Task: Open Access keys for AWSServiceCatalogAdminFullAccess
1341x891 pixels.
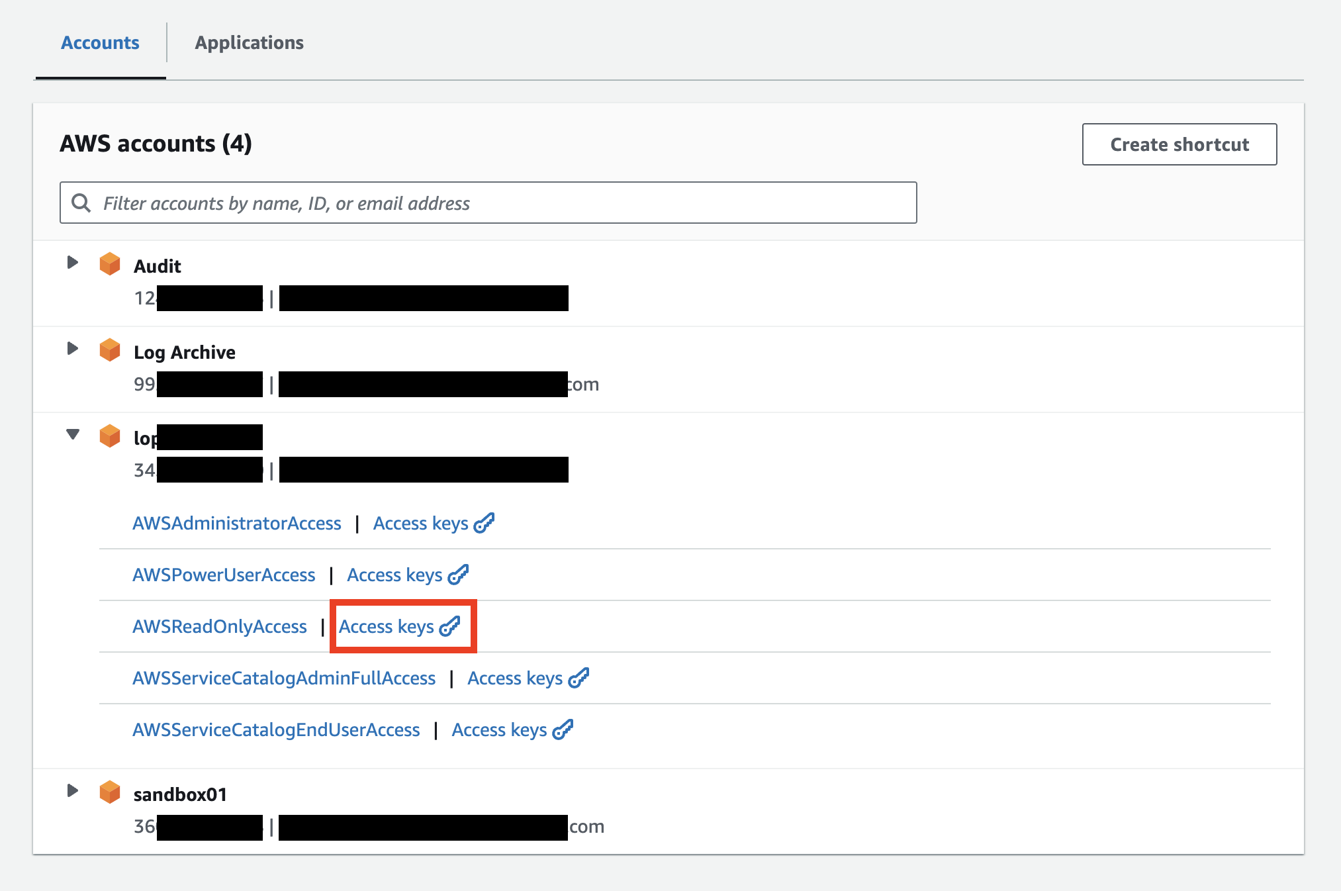Action: click(x=516, y=677)
